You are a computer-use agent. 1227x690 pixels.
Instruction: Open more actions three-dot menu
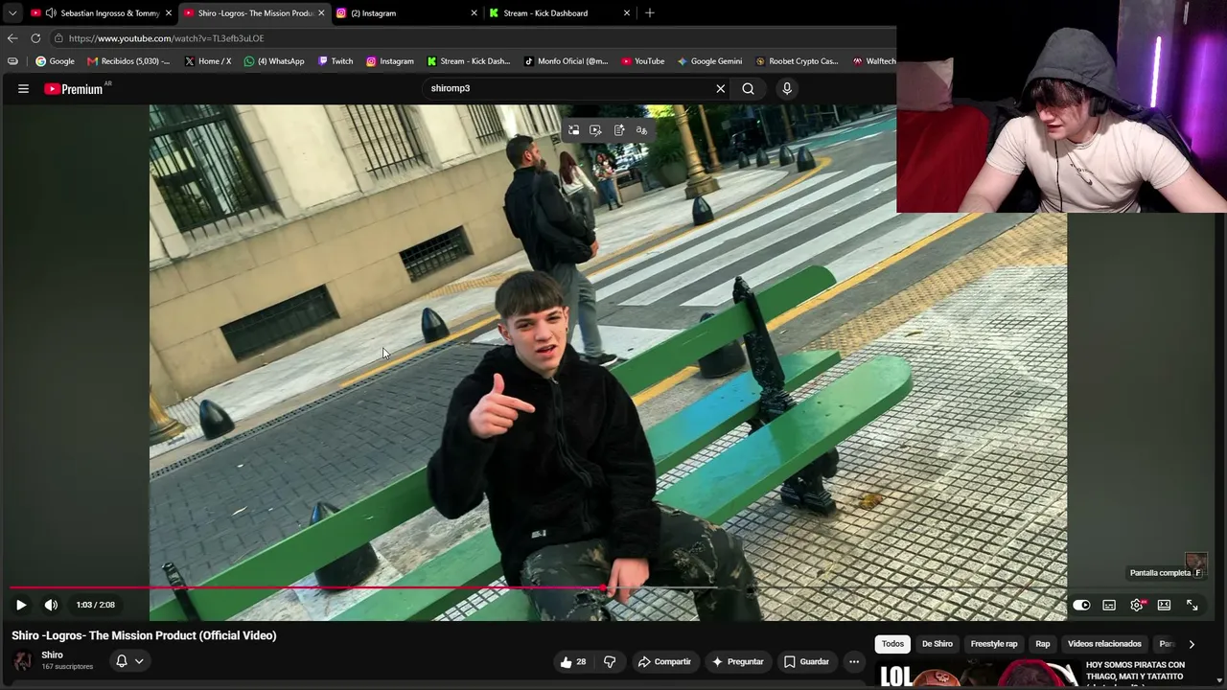pos(854,661)
